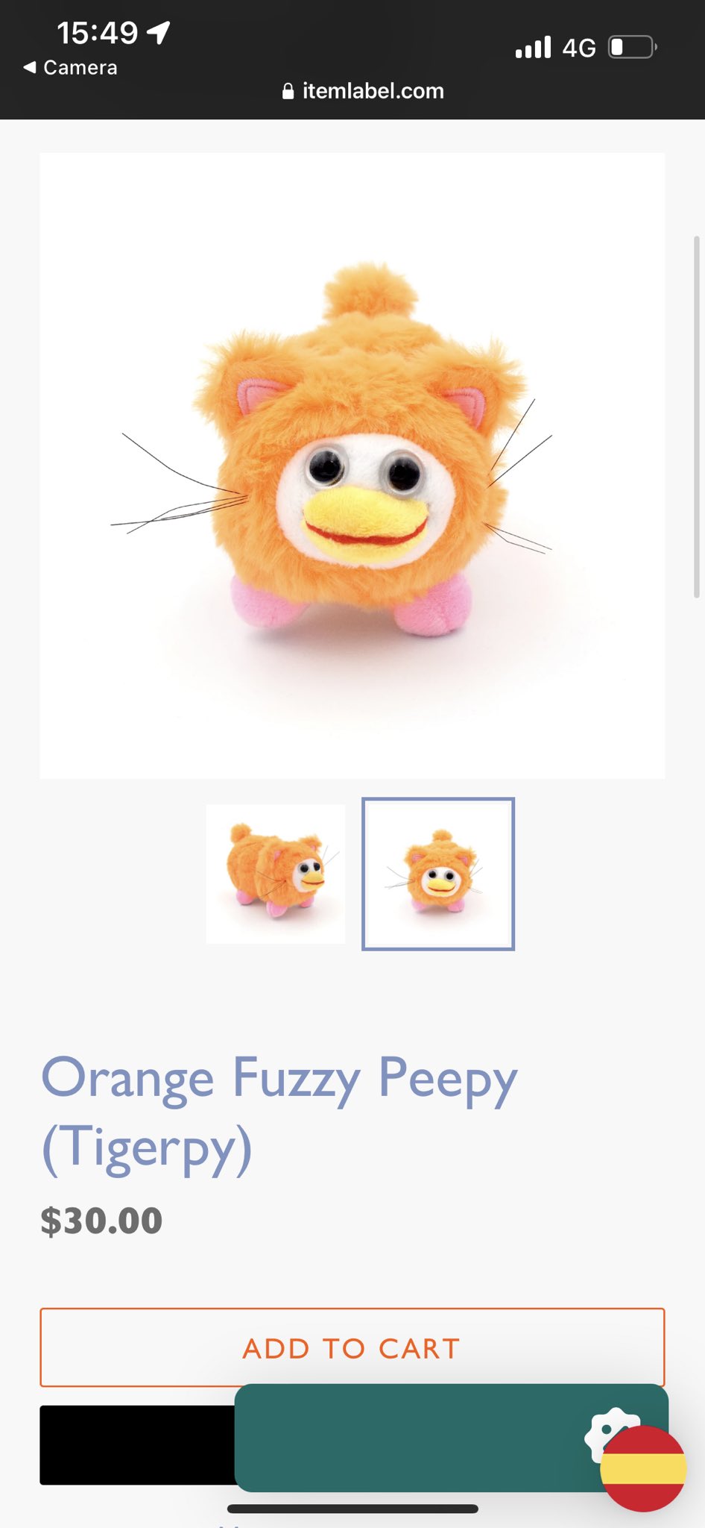This screenshot has width=705, height=1528.
Task: Open the Spanish flag language selector
Action: tap(643, 1468)
